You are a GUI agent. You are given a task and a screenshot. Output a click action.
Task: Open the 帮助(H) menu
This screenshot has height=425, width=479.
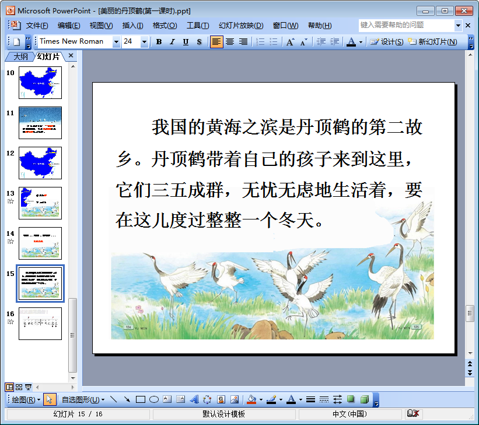coord(320,26)
